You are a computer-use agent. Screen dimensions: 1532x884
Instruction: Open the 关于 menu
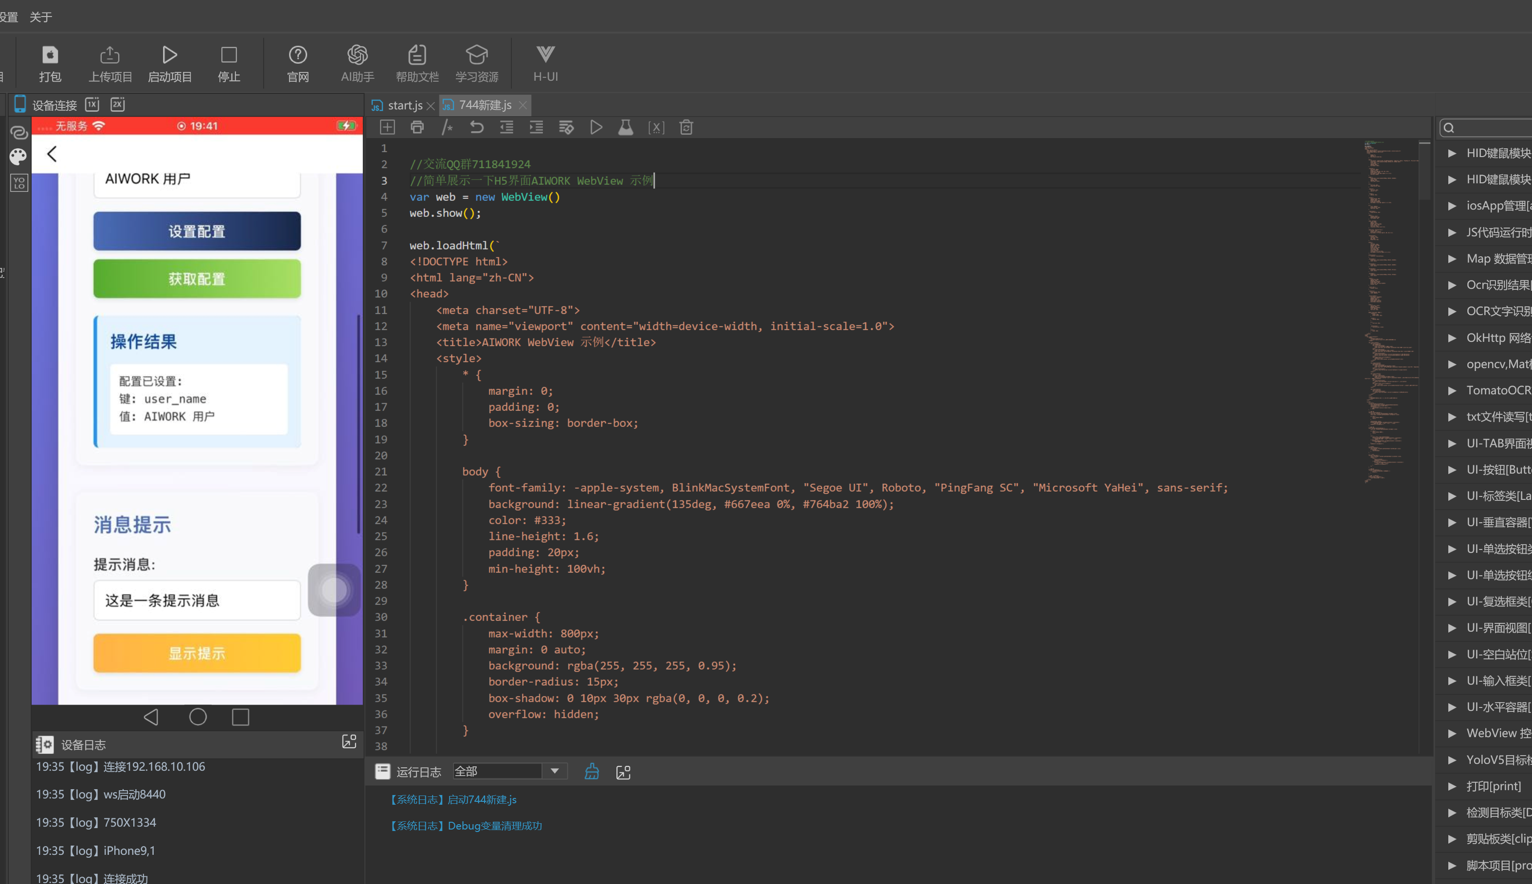(x=41, y=17)
